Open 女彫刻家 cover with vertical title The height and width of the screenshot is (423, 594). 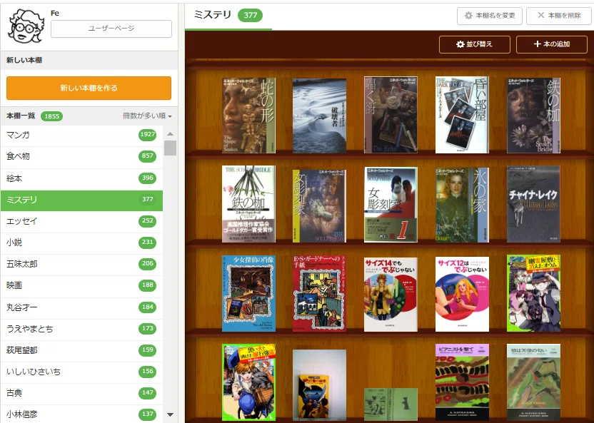(x=319, y=206)
